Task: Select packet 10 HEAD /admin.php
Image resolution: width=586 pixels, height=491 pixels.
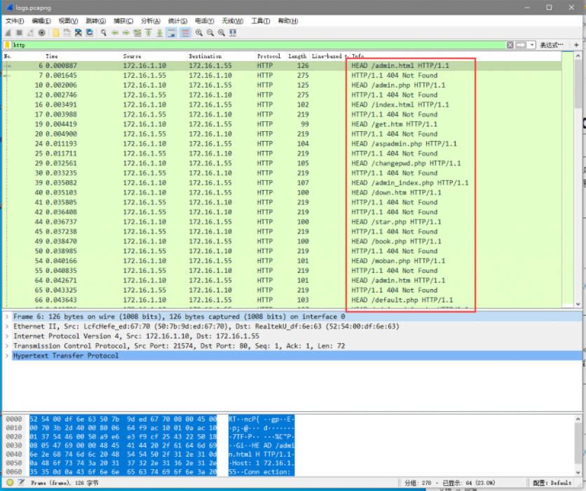Action: click(282, 86)
